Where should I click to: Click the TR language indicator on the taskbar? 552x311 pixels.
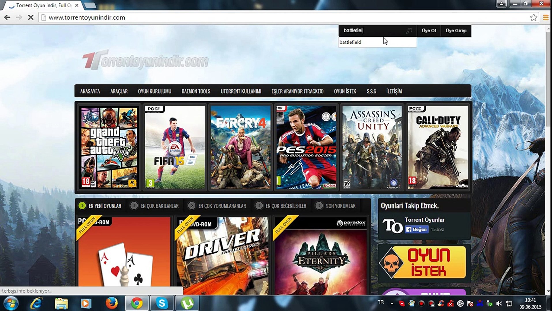[381, 302]
